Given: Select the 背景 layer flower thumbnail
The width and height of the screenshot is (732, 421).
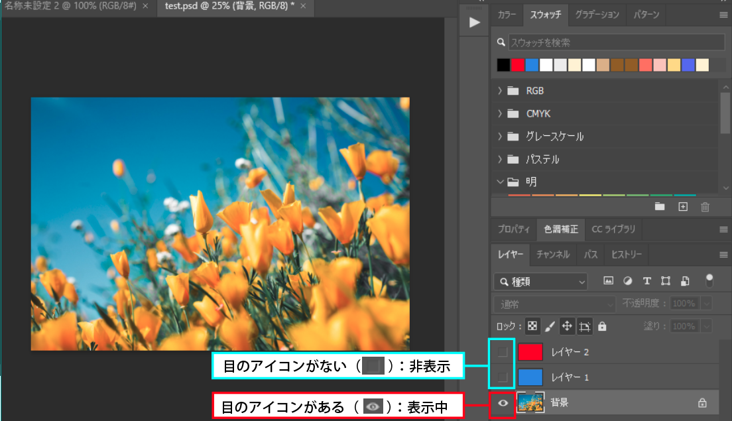Looking at the screenshot, I should pos(530,402).
